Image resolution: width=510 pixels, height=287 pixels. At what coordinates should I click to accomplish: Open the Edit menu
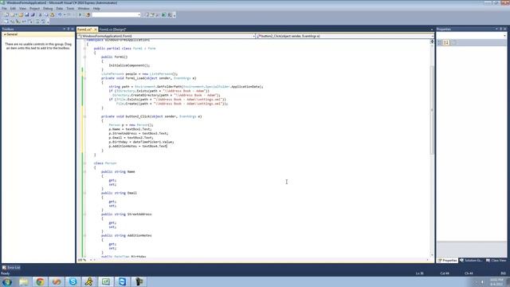pos(13,9)
